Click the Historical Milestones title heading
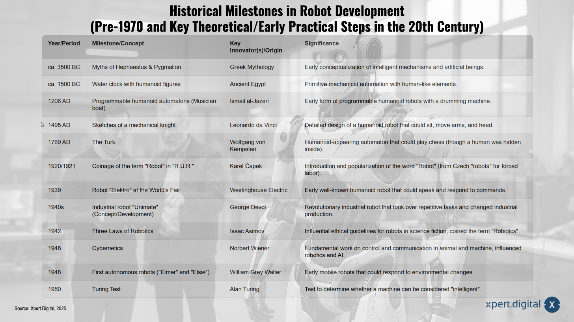This screenshot has height=322, width=574. coord(287,19)
